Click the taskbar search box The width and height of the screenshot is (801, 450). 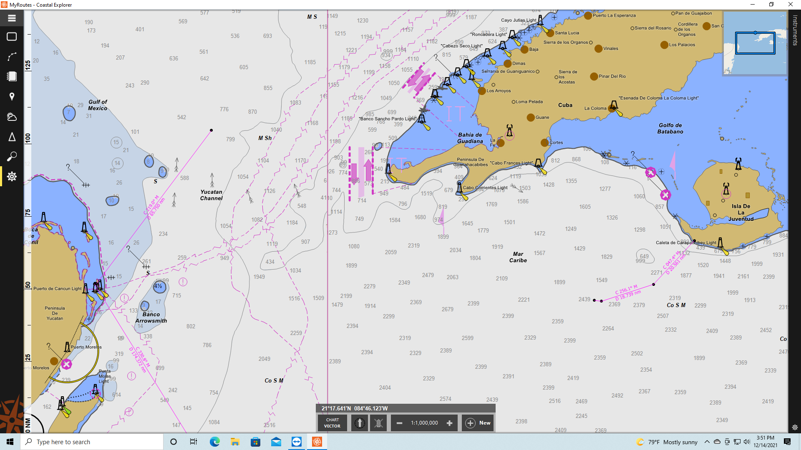92,442
